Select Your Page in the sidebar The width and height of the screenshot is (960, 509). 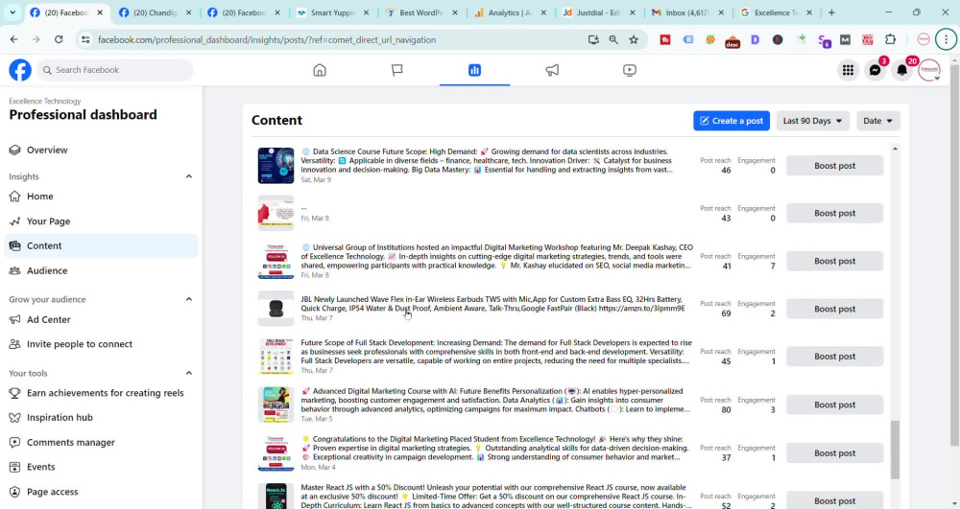[x=101, y=221]
